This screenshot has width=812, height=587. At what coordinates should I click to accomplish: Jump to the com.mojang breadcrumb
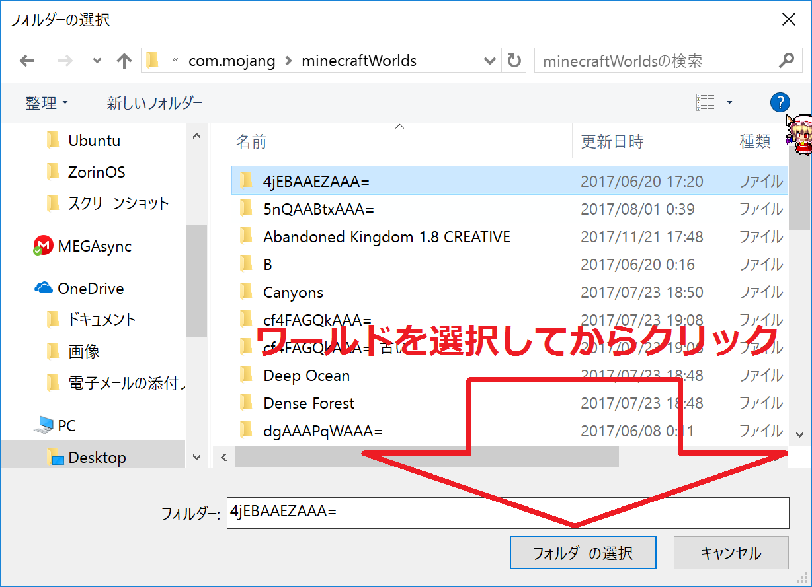pyautogui.click(x=232, y=61)
